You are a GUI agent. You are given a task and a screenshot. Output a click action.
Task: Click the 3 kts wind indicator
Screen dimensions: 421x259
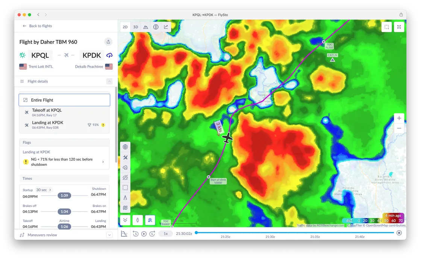coord(218,127)
